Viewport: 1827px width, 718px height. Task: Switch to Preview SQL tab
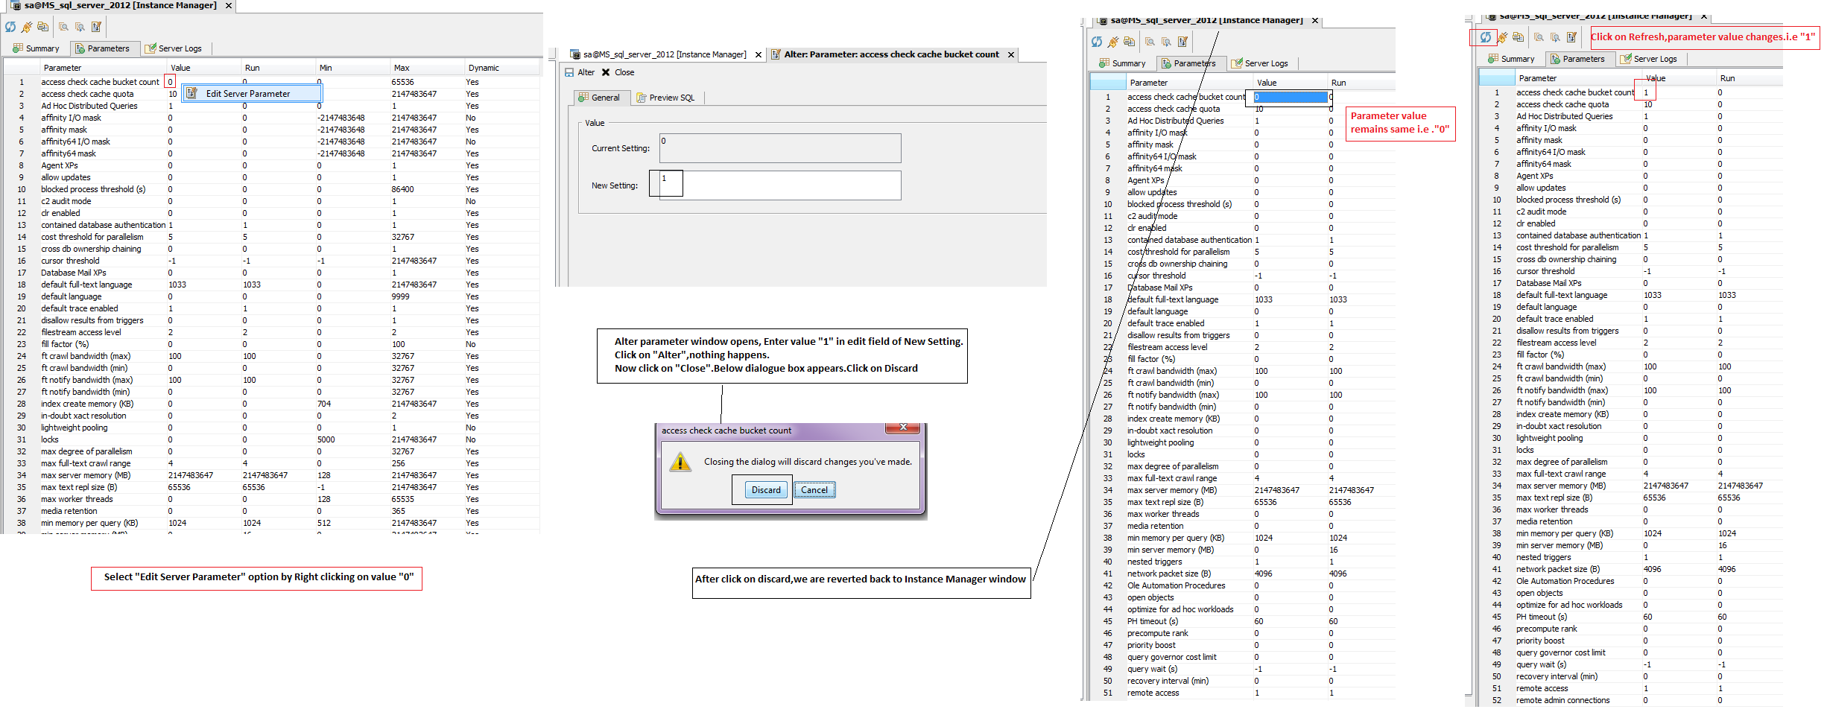click(x=665, y=98)
